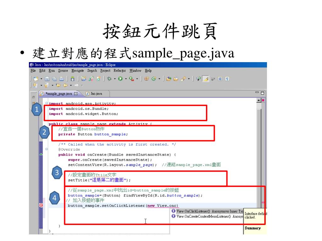Viewport: 322px width, 241px height.
Task: Open the Edit menu
Action: 42,71
